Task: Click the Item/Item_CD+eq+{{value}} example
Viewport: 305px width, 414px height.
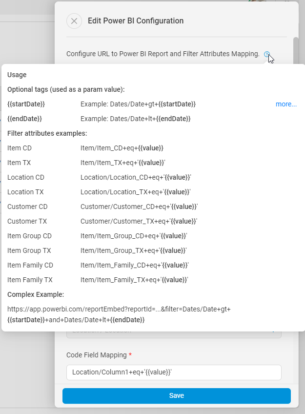Action: pyautogui.click(x=122, y=148)
